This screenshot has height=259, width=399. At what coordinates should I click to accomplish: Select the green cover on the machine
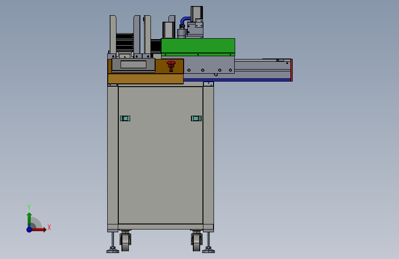[198, 47]
